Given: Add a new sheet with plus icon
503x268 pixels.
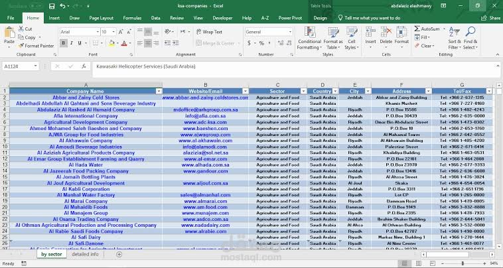Looking at the screenshot, I should [x=119, y=254].
